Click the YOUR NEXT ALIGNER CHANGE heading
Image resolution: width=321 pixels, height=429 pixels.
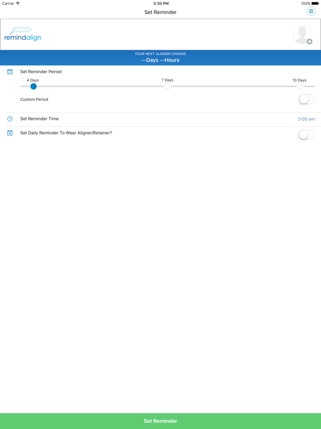coord(160,54)
